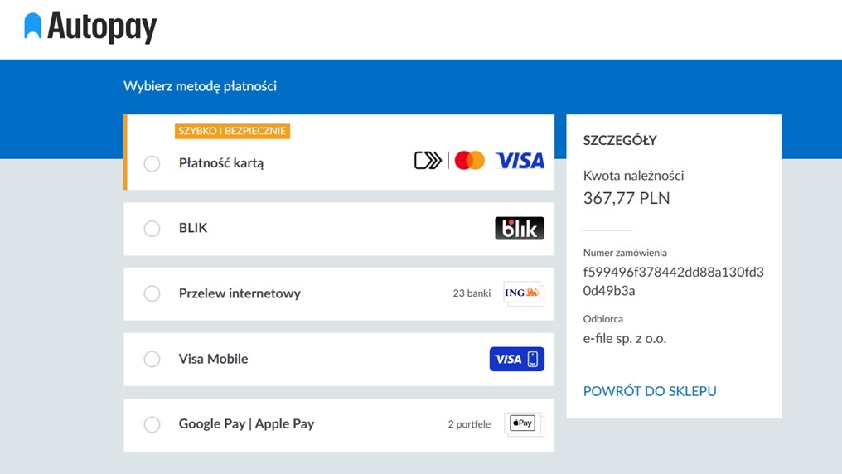Choose the Google Pay | Apple Pay radio button

coord(152,424)
